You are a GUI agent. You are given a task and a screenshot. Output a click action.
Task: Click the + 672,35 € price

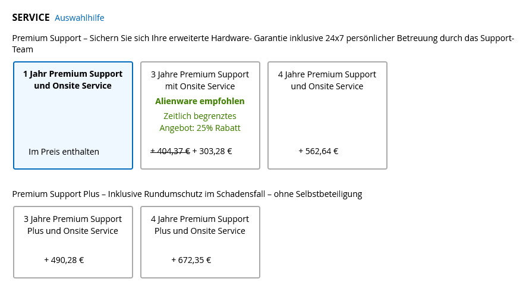point(191,260)
